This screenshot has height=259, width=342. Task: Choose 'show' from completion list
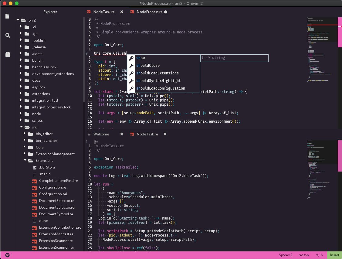pos(164,58)
